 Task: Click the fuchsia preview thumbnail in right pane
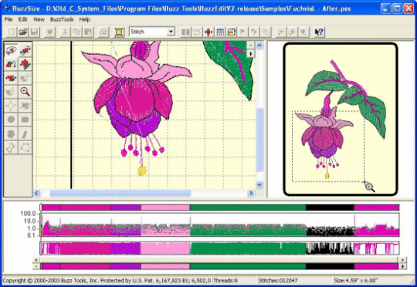point(341,119)
